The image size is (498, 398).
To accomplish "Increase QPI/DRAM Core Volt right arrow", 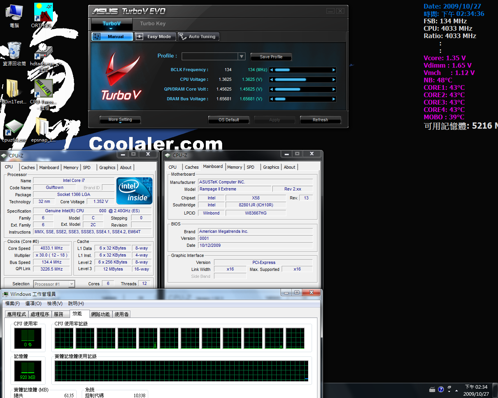I will pyautogui.click(x=334, y=89).
